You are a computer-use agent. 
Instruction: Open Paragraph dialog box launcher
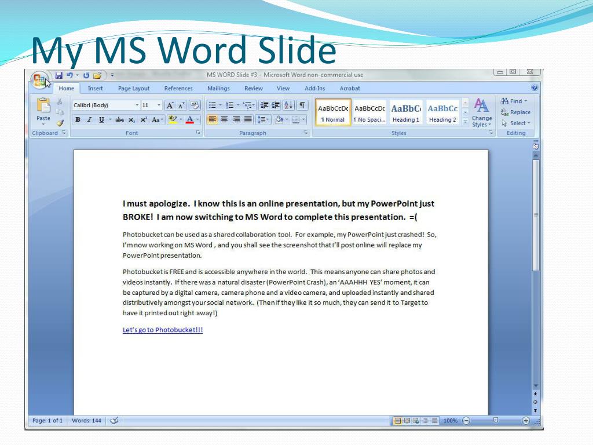306,133
